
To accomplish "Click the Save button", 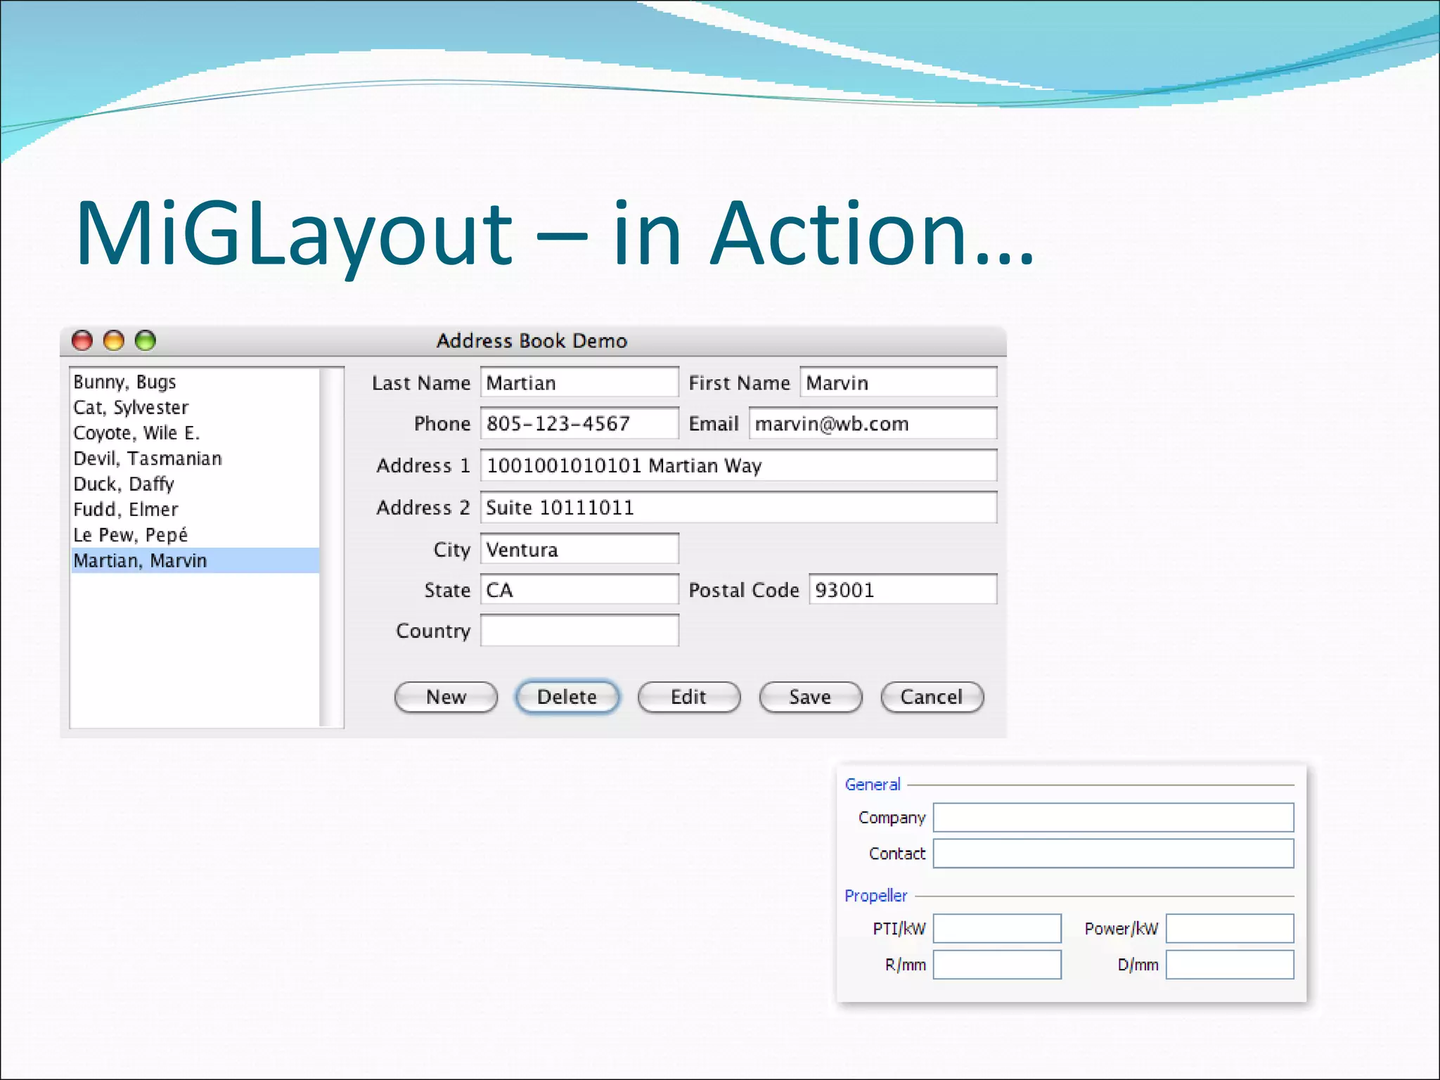I will 810,697.
